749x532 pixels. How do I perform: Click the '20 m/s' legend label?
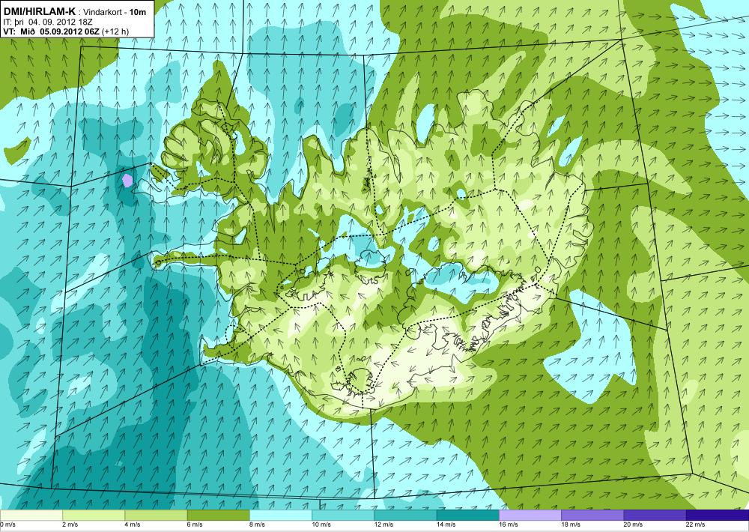[x=634, y=525]
